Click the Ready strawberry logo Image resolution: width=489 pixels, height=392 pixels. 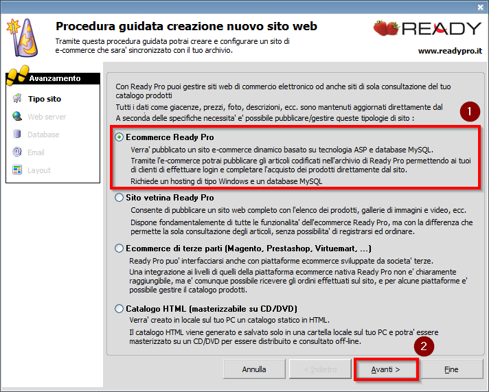pyautogui.click(x=428, y=28)
